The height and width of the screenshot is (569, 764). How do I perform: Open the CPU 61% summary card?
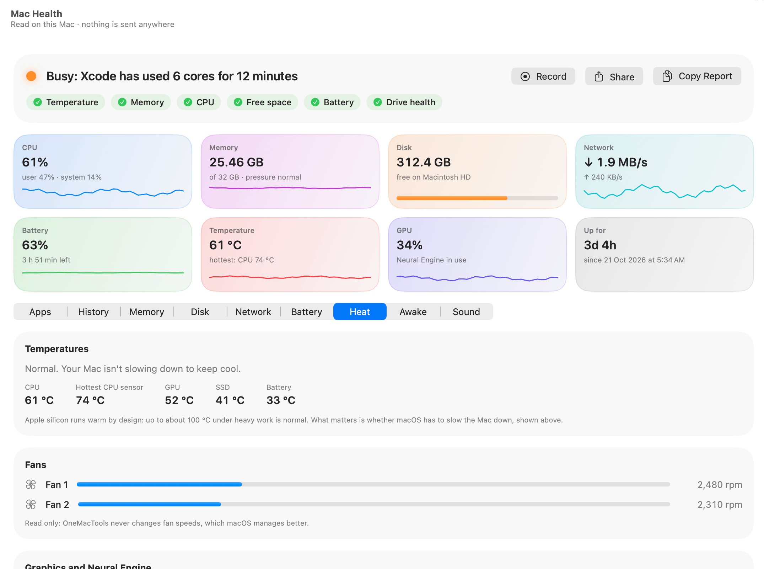click(x=103, y=171)
